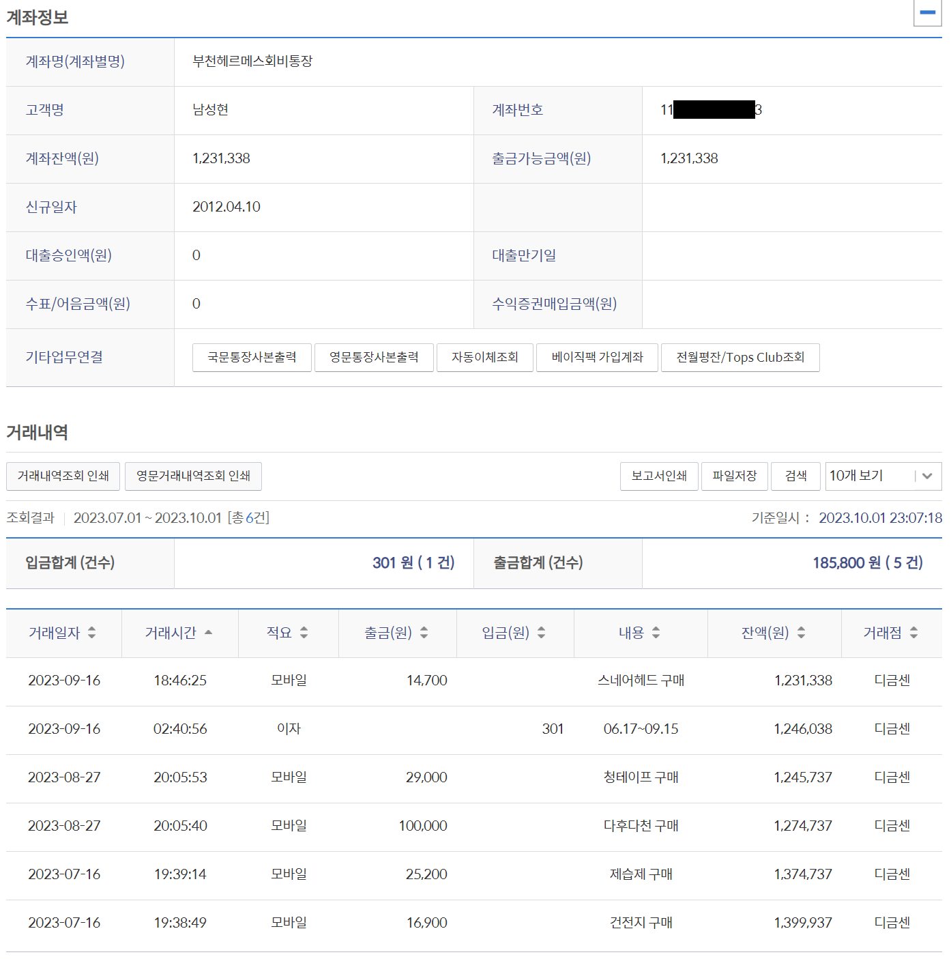The image size is (951, 959).
Task: Open 자동이체조회
Action: 484,358
